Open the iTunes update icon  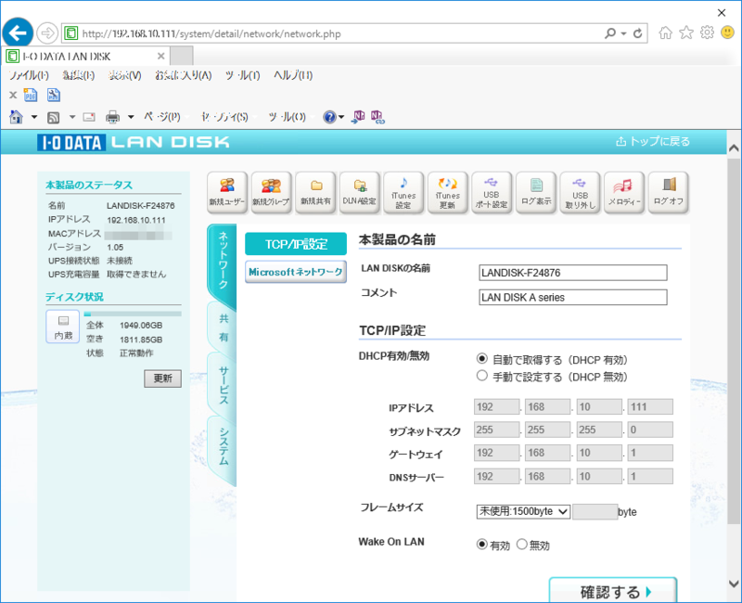(x=447, y=192)
